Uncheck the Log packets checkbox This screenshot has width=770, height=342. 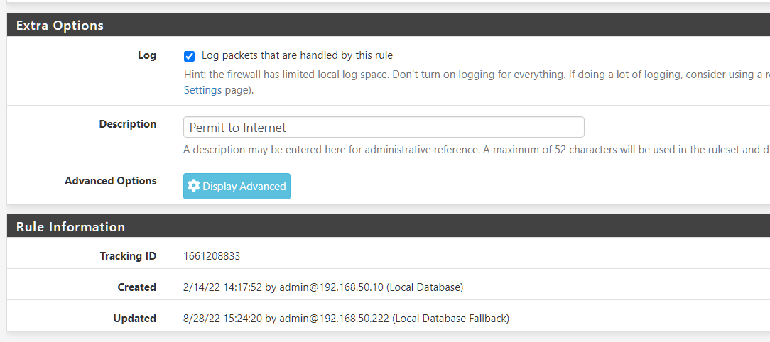[189, 57]
